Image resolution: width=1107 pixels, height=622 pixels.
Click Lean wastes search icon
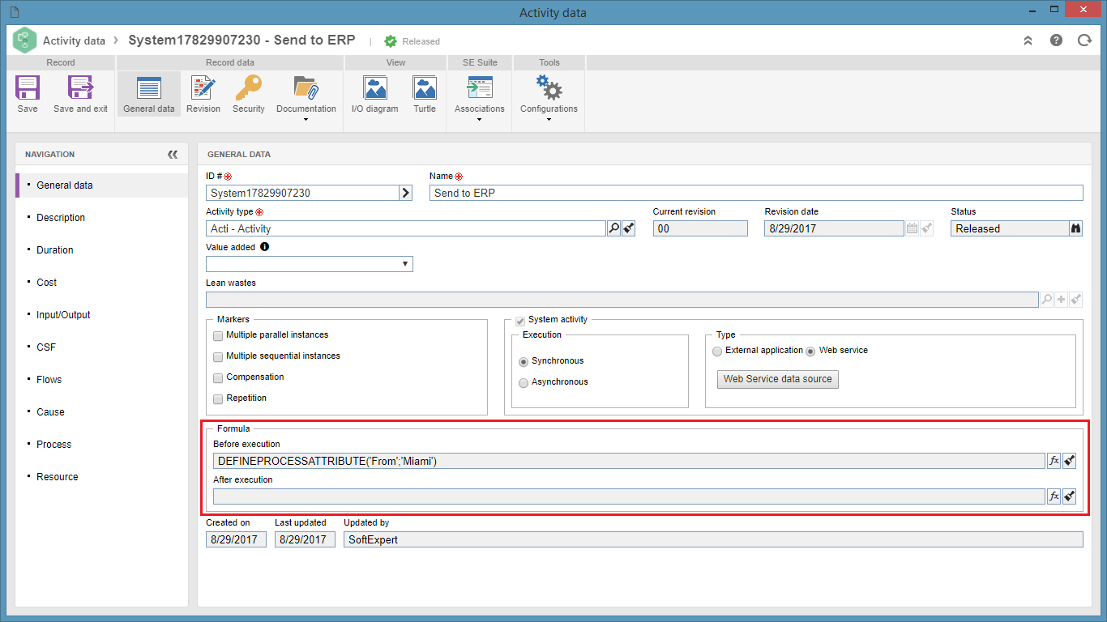[1046, 300]
